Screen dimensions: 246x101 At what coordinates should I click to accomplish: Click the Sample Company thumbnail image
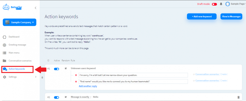pyautogui.click(x=7, y=22)
